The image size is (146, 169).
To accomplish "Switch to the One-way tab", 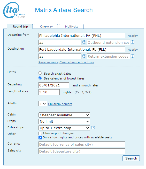I will (46, 26).
